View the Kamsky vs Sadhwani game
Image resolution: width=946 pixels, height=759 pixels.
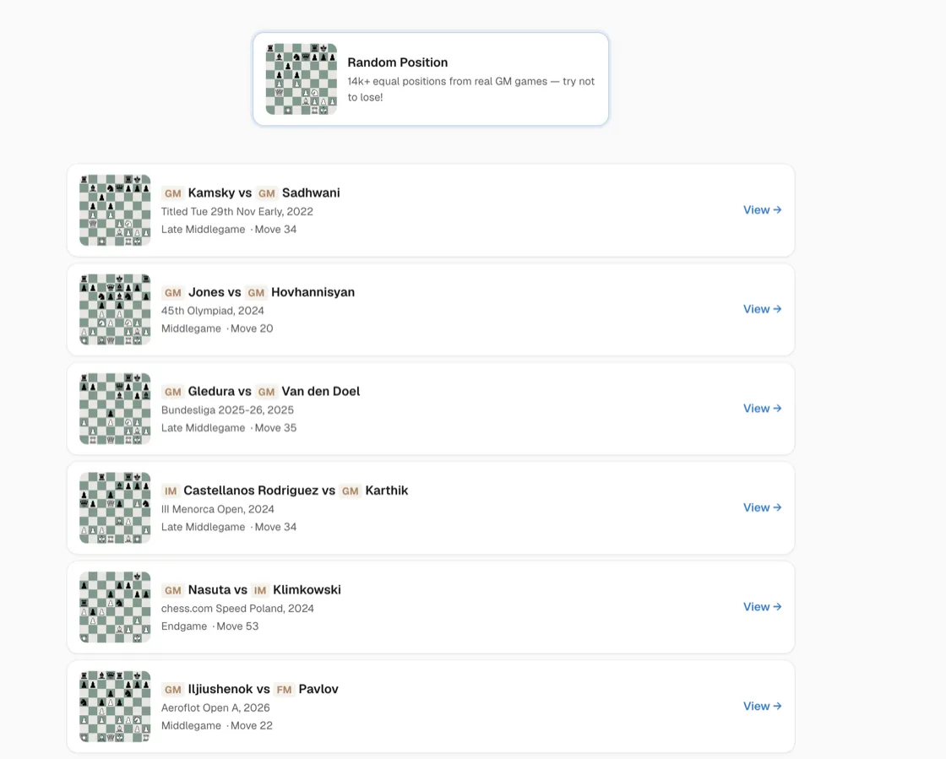(762, 209)
